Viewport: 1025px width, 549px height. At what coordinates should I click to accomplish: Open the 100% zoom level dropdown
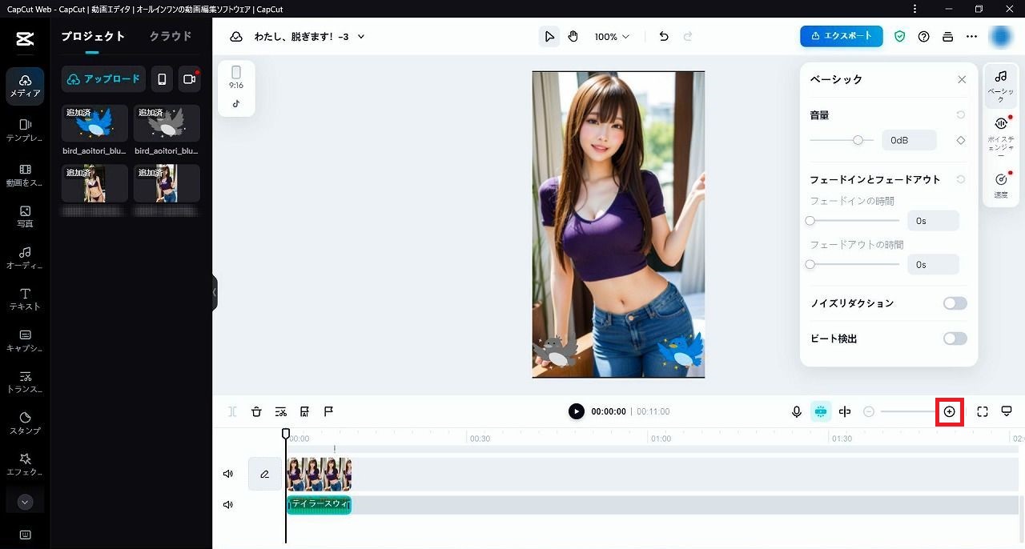[x=612, y=37]
